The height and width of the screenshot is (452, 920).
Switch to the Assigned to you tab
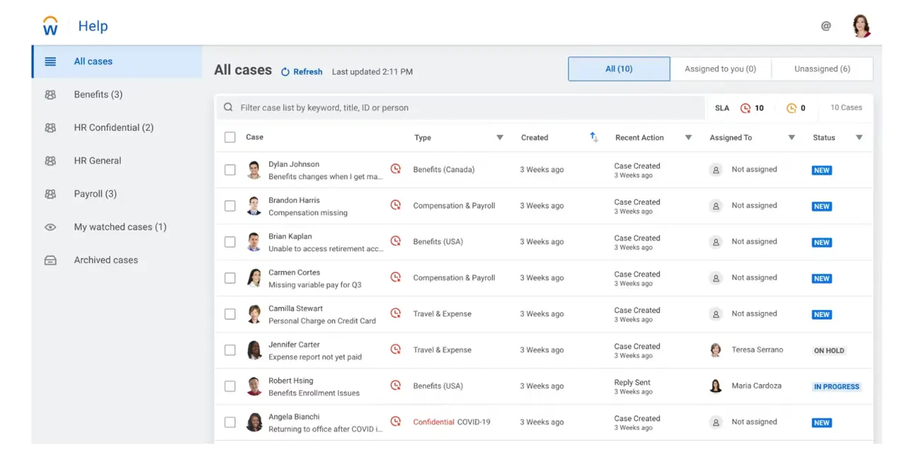(x=720, y=69)
